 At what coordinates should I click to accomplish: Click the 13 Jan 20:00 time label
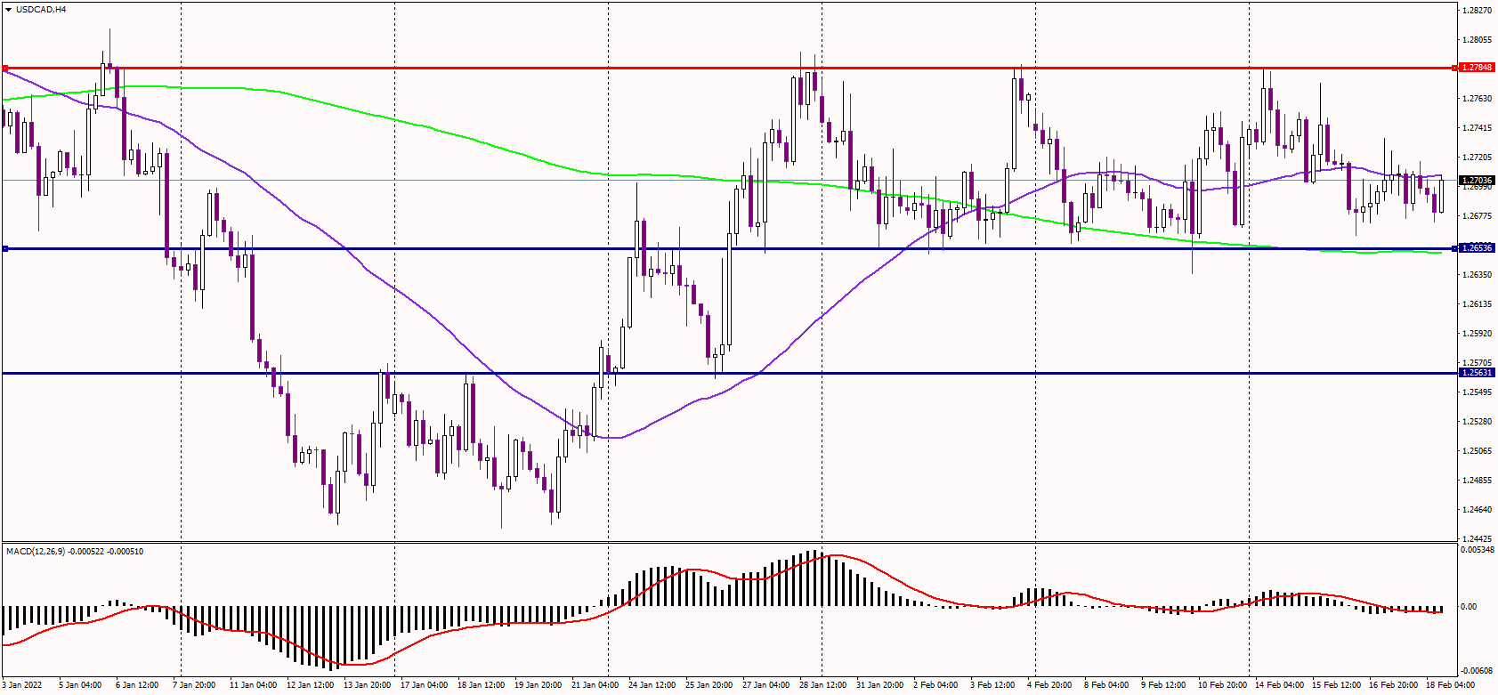[367, 685]
